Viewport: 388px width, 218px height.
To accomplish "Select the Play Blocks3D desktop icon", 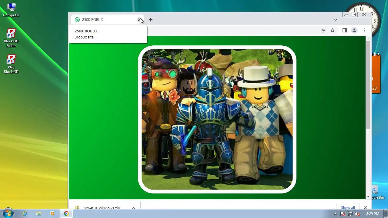I will [11, 64].
